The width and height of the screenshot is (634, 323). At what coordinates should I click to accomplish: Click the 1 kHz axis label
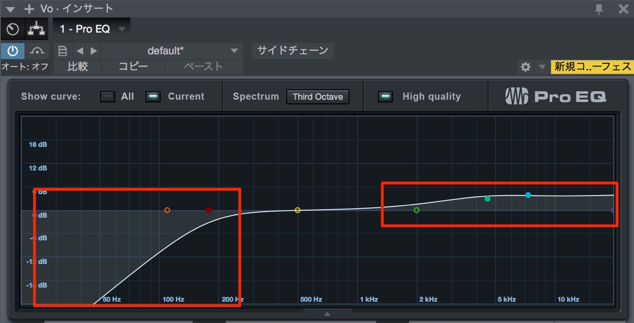point(369,300)
